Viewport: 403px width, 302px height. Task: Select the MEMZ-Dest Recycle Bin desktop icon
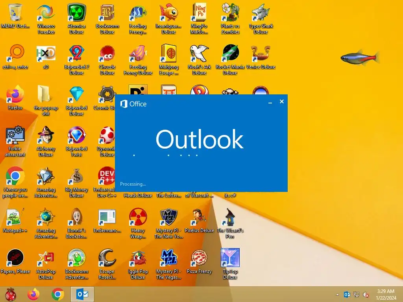pos(15,12)
